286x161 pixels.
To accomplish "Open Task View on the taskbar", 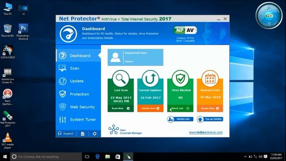I will (x=87, y=157).
